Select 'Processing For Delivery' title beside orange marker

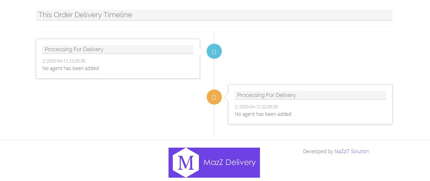267,95
